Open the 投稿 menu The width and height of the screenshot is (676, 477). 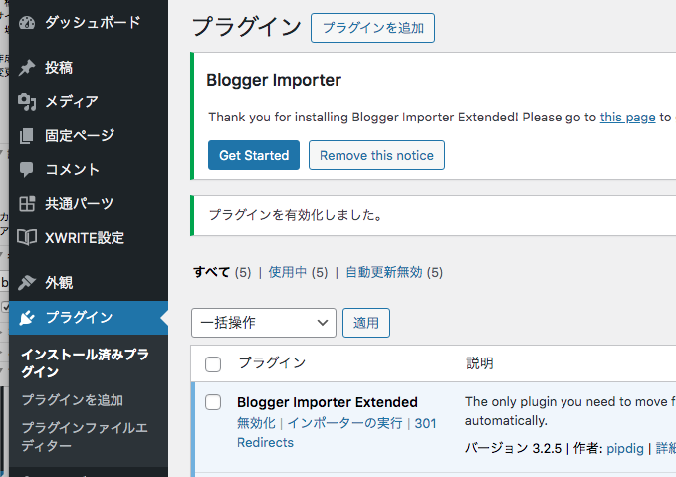(89, 68)
